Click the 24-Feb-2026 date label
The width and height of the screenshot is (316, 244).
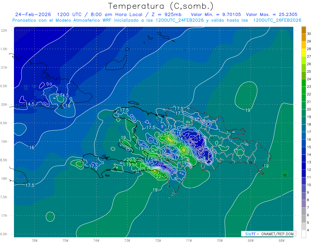pos(33,14)
